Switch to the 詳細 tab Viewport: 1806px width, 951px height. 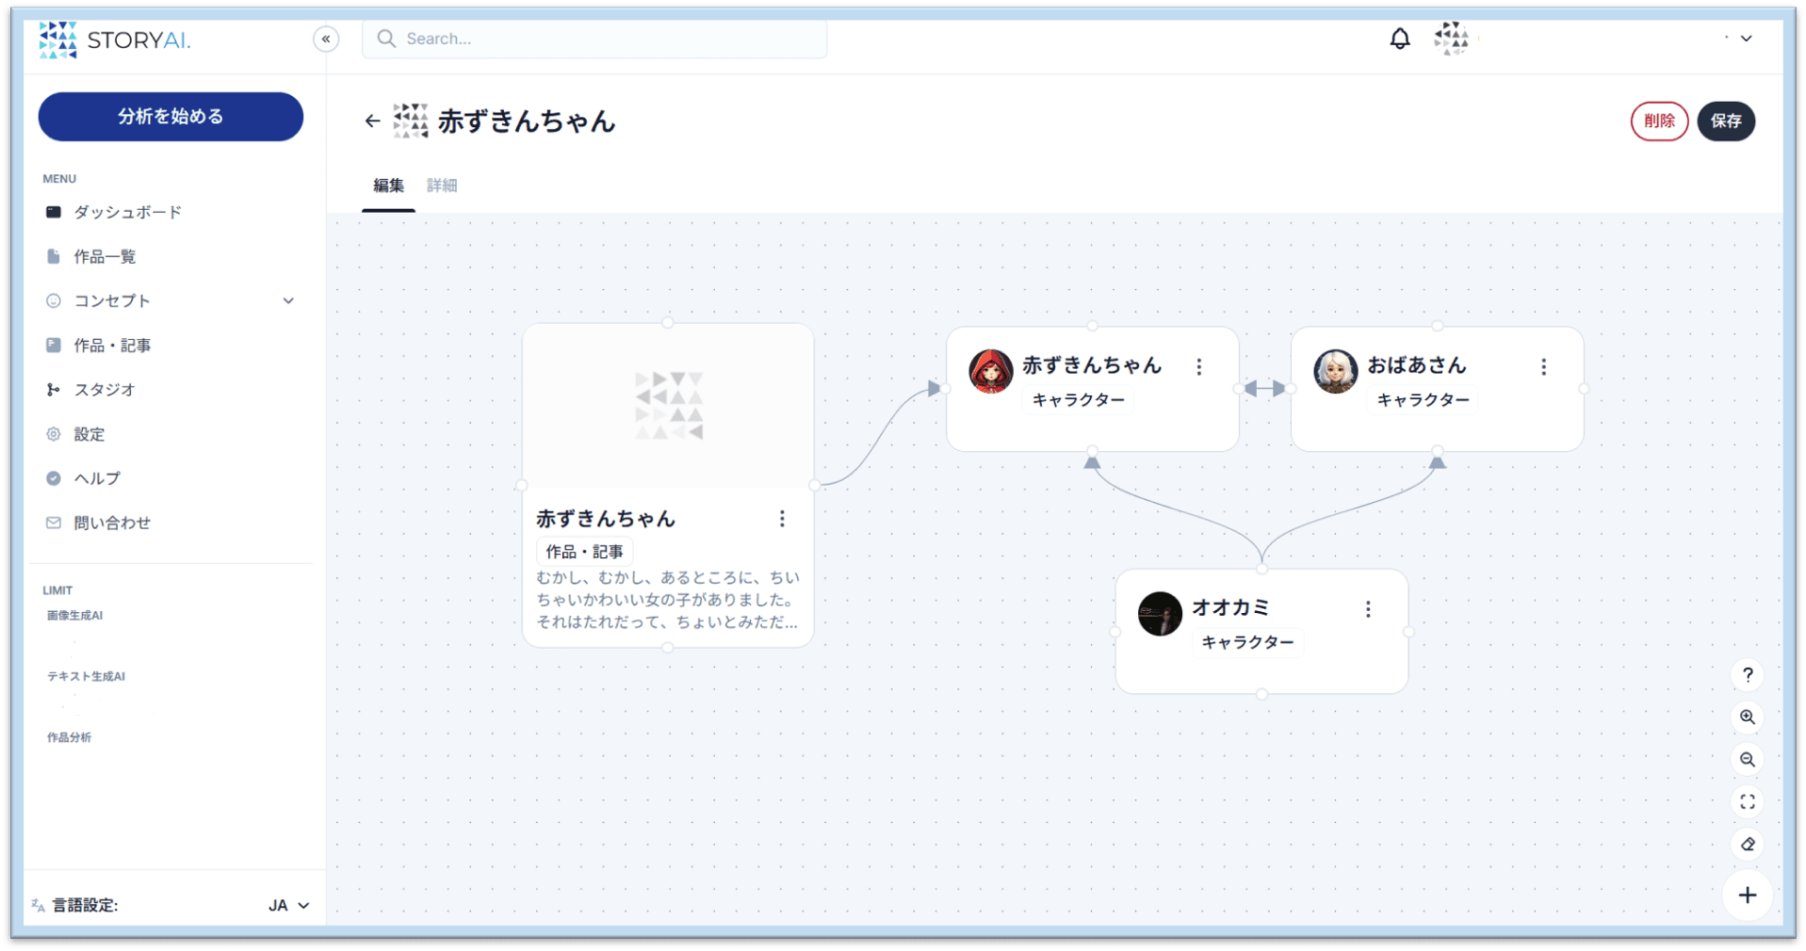point(442,185)
